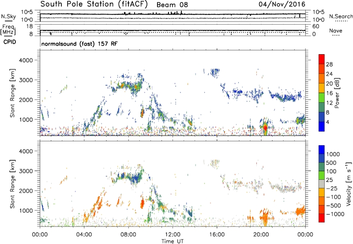The height and width of the screenshot is (244, 353).
Task: Click the "24" label on power colorbar
Action: point(329,74)
